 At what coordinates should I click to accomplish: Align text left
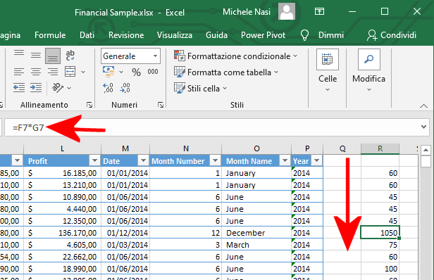tap(19, 72)
